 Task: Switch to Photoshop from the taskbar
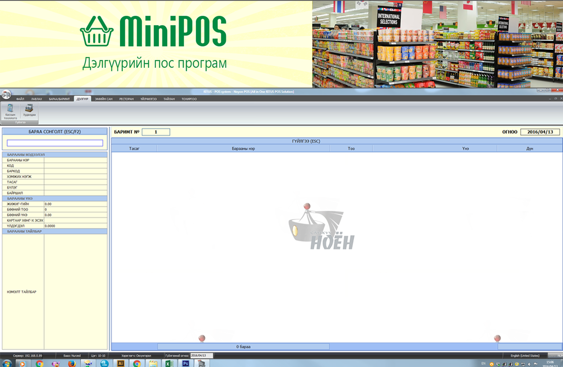pyautogui.click(x=185, y=363)
